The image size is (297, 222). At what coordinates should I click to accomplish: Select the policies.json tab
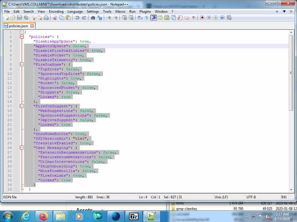pyautogui.click(x=18, y=26)
